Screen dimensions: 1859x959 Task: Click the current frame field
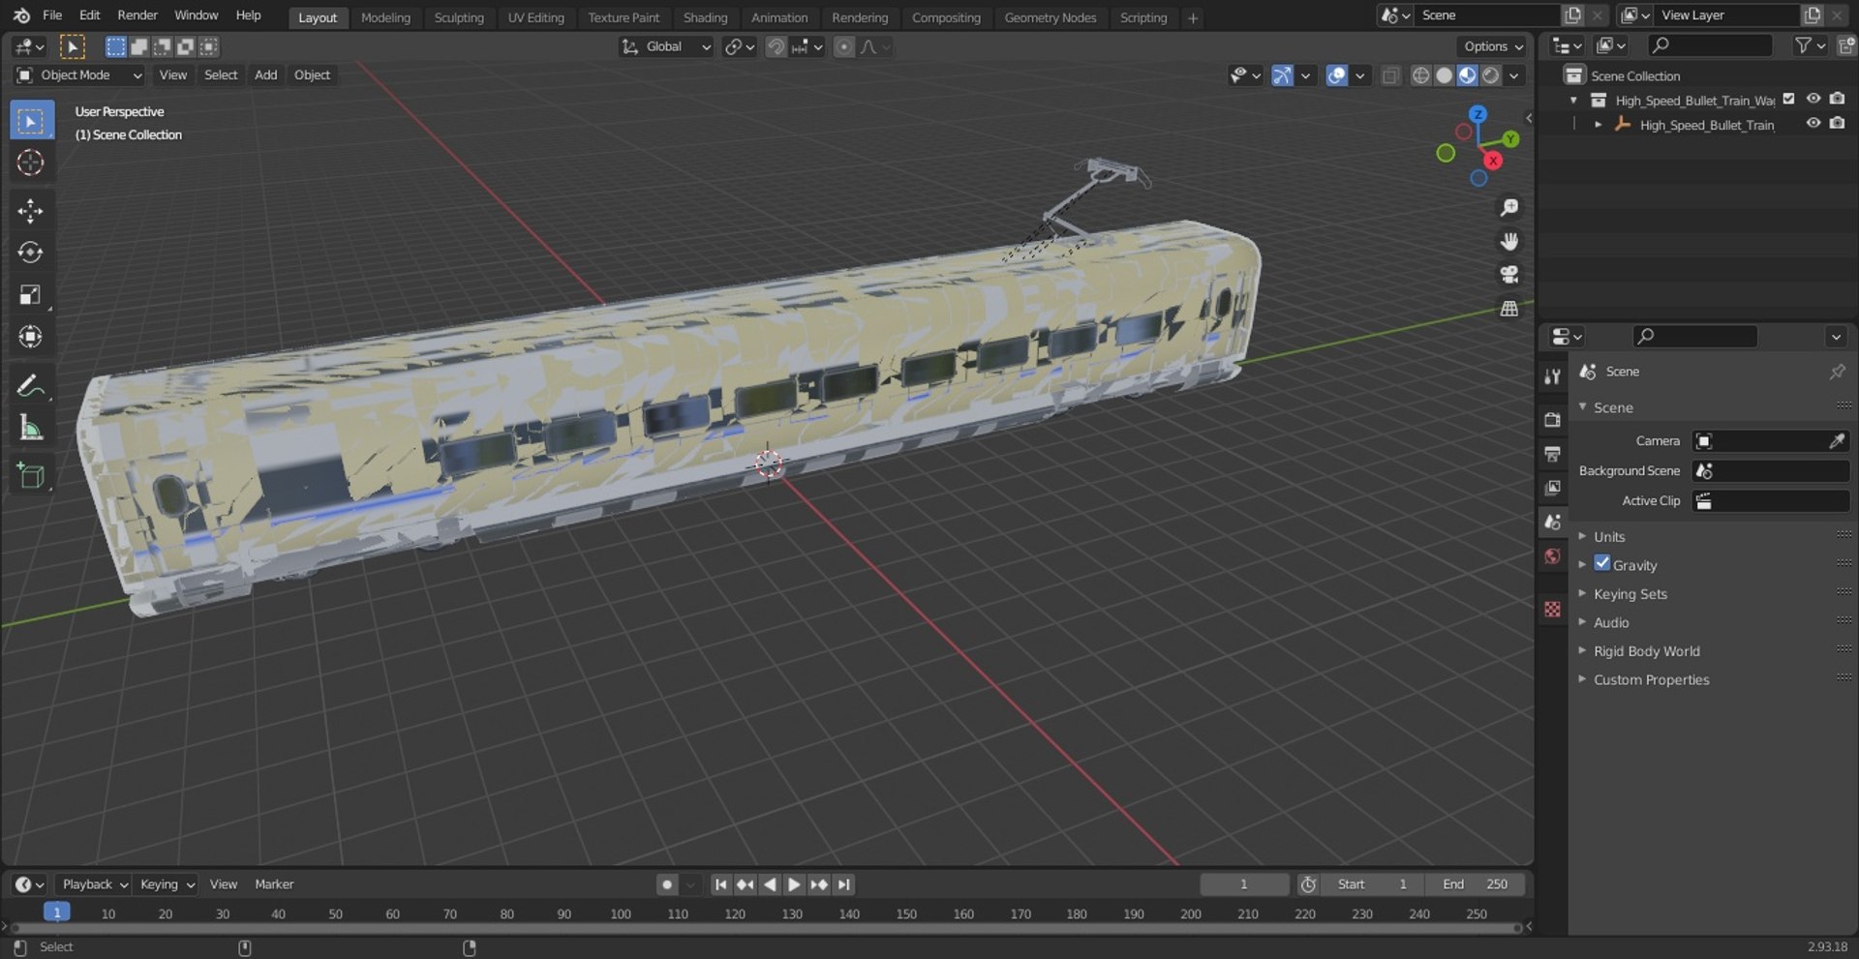(1244, 884)
